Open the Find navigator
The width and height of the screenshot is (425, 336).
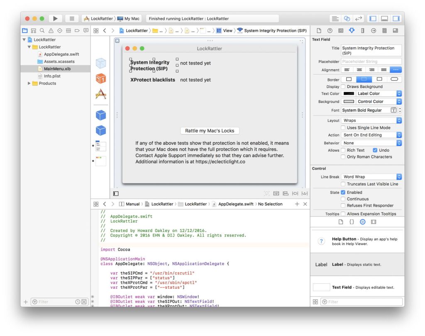pyautogui.click(x=42, y=31)
